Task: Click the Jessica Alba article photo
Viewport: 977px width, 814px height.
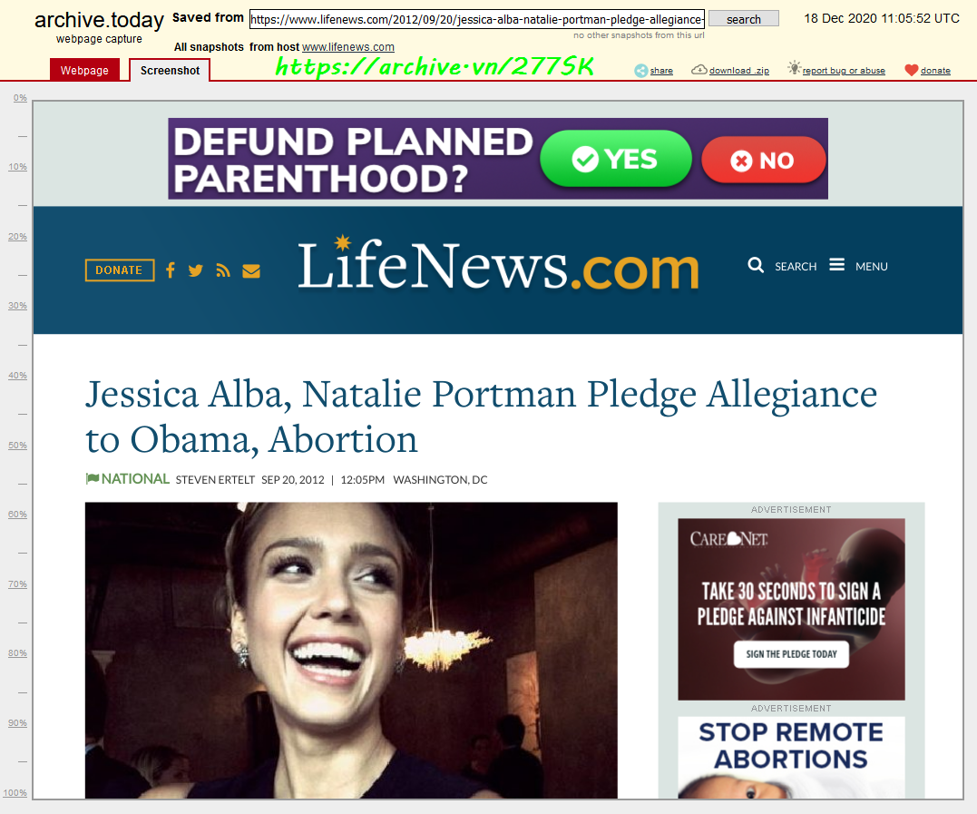Action: [351, 650]
